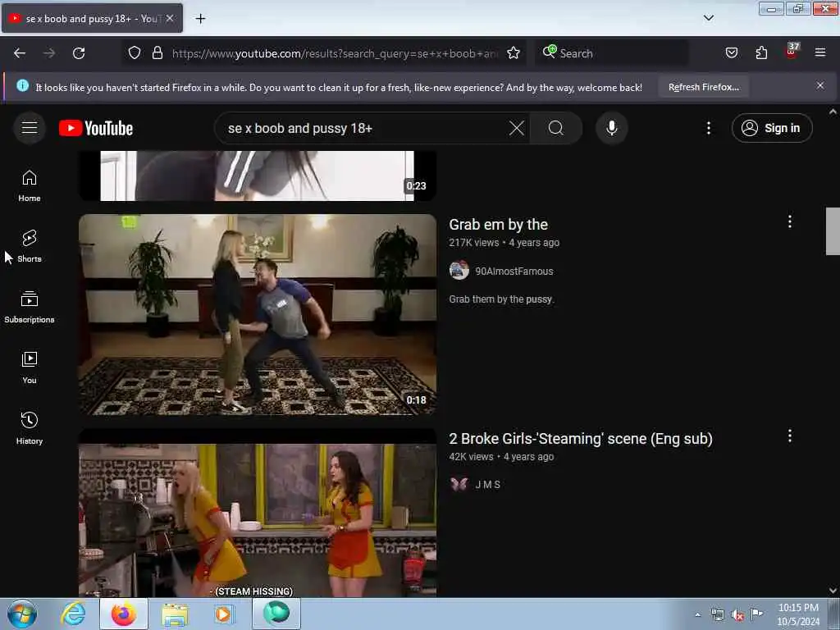This screenshot has height=630, width=840.
Task: Open the You section in sidebar
Action: pos(30,368)
